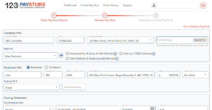Preview the template using the eye icon
Viewport: 212px width, 110px height.
(61, 55)
